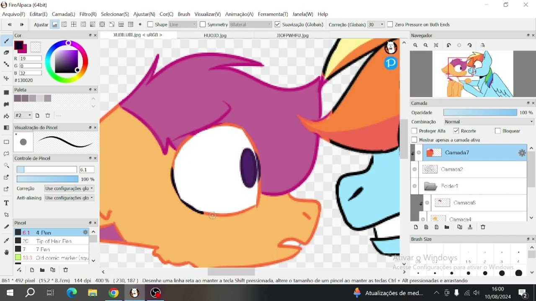
Task: Open the Filtro(R) menu
Action: 88,14
